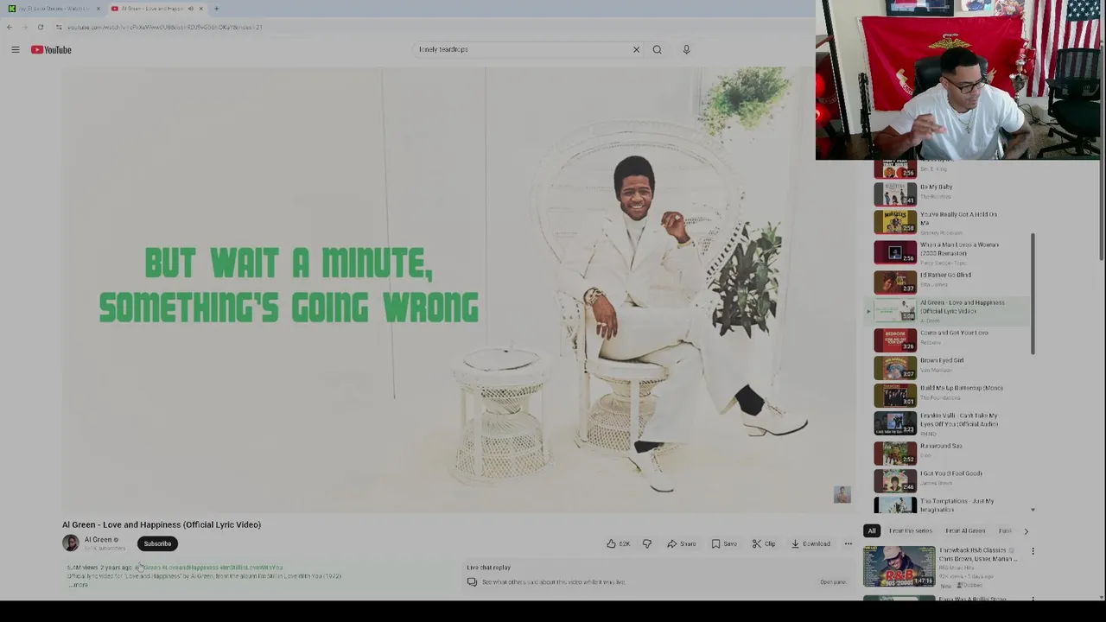Select the From Al Green chip
Screen dimensions: 1106x622
coord(965,531)
